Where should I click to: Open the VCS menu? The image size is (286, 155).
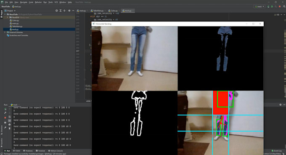(56, 2)
